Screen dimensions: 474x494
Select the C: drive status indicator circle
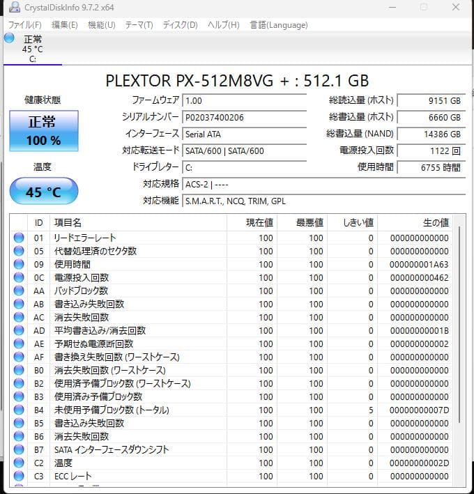pos(9,38)
